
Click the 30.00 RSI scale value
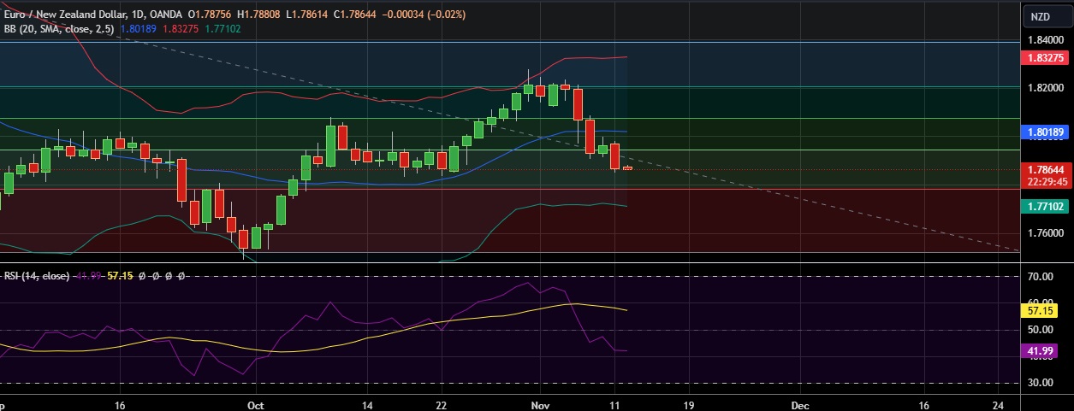[1040, 383]
